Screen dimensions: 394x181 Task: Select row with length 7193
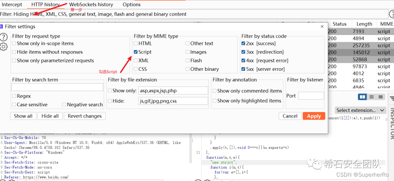tap(361, 31)
